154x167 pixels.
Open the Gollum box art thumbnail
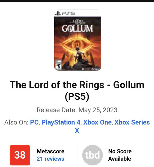click(78, 40)
